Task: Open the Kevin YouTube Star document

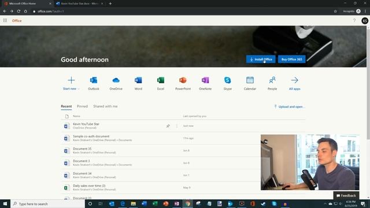Action: 86,124
